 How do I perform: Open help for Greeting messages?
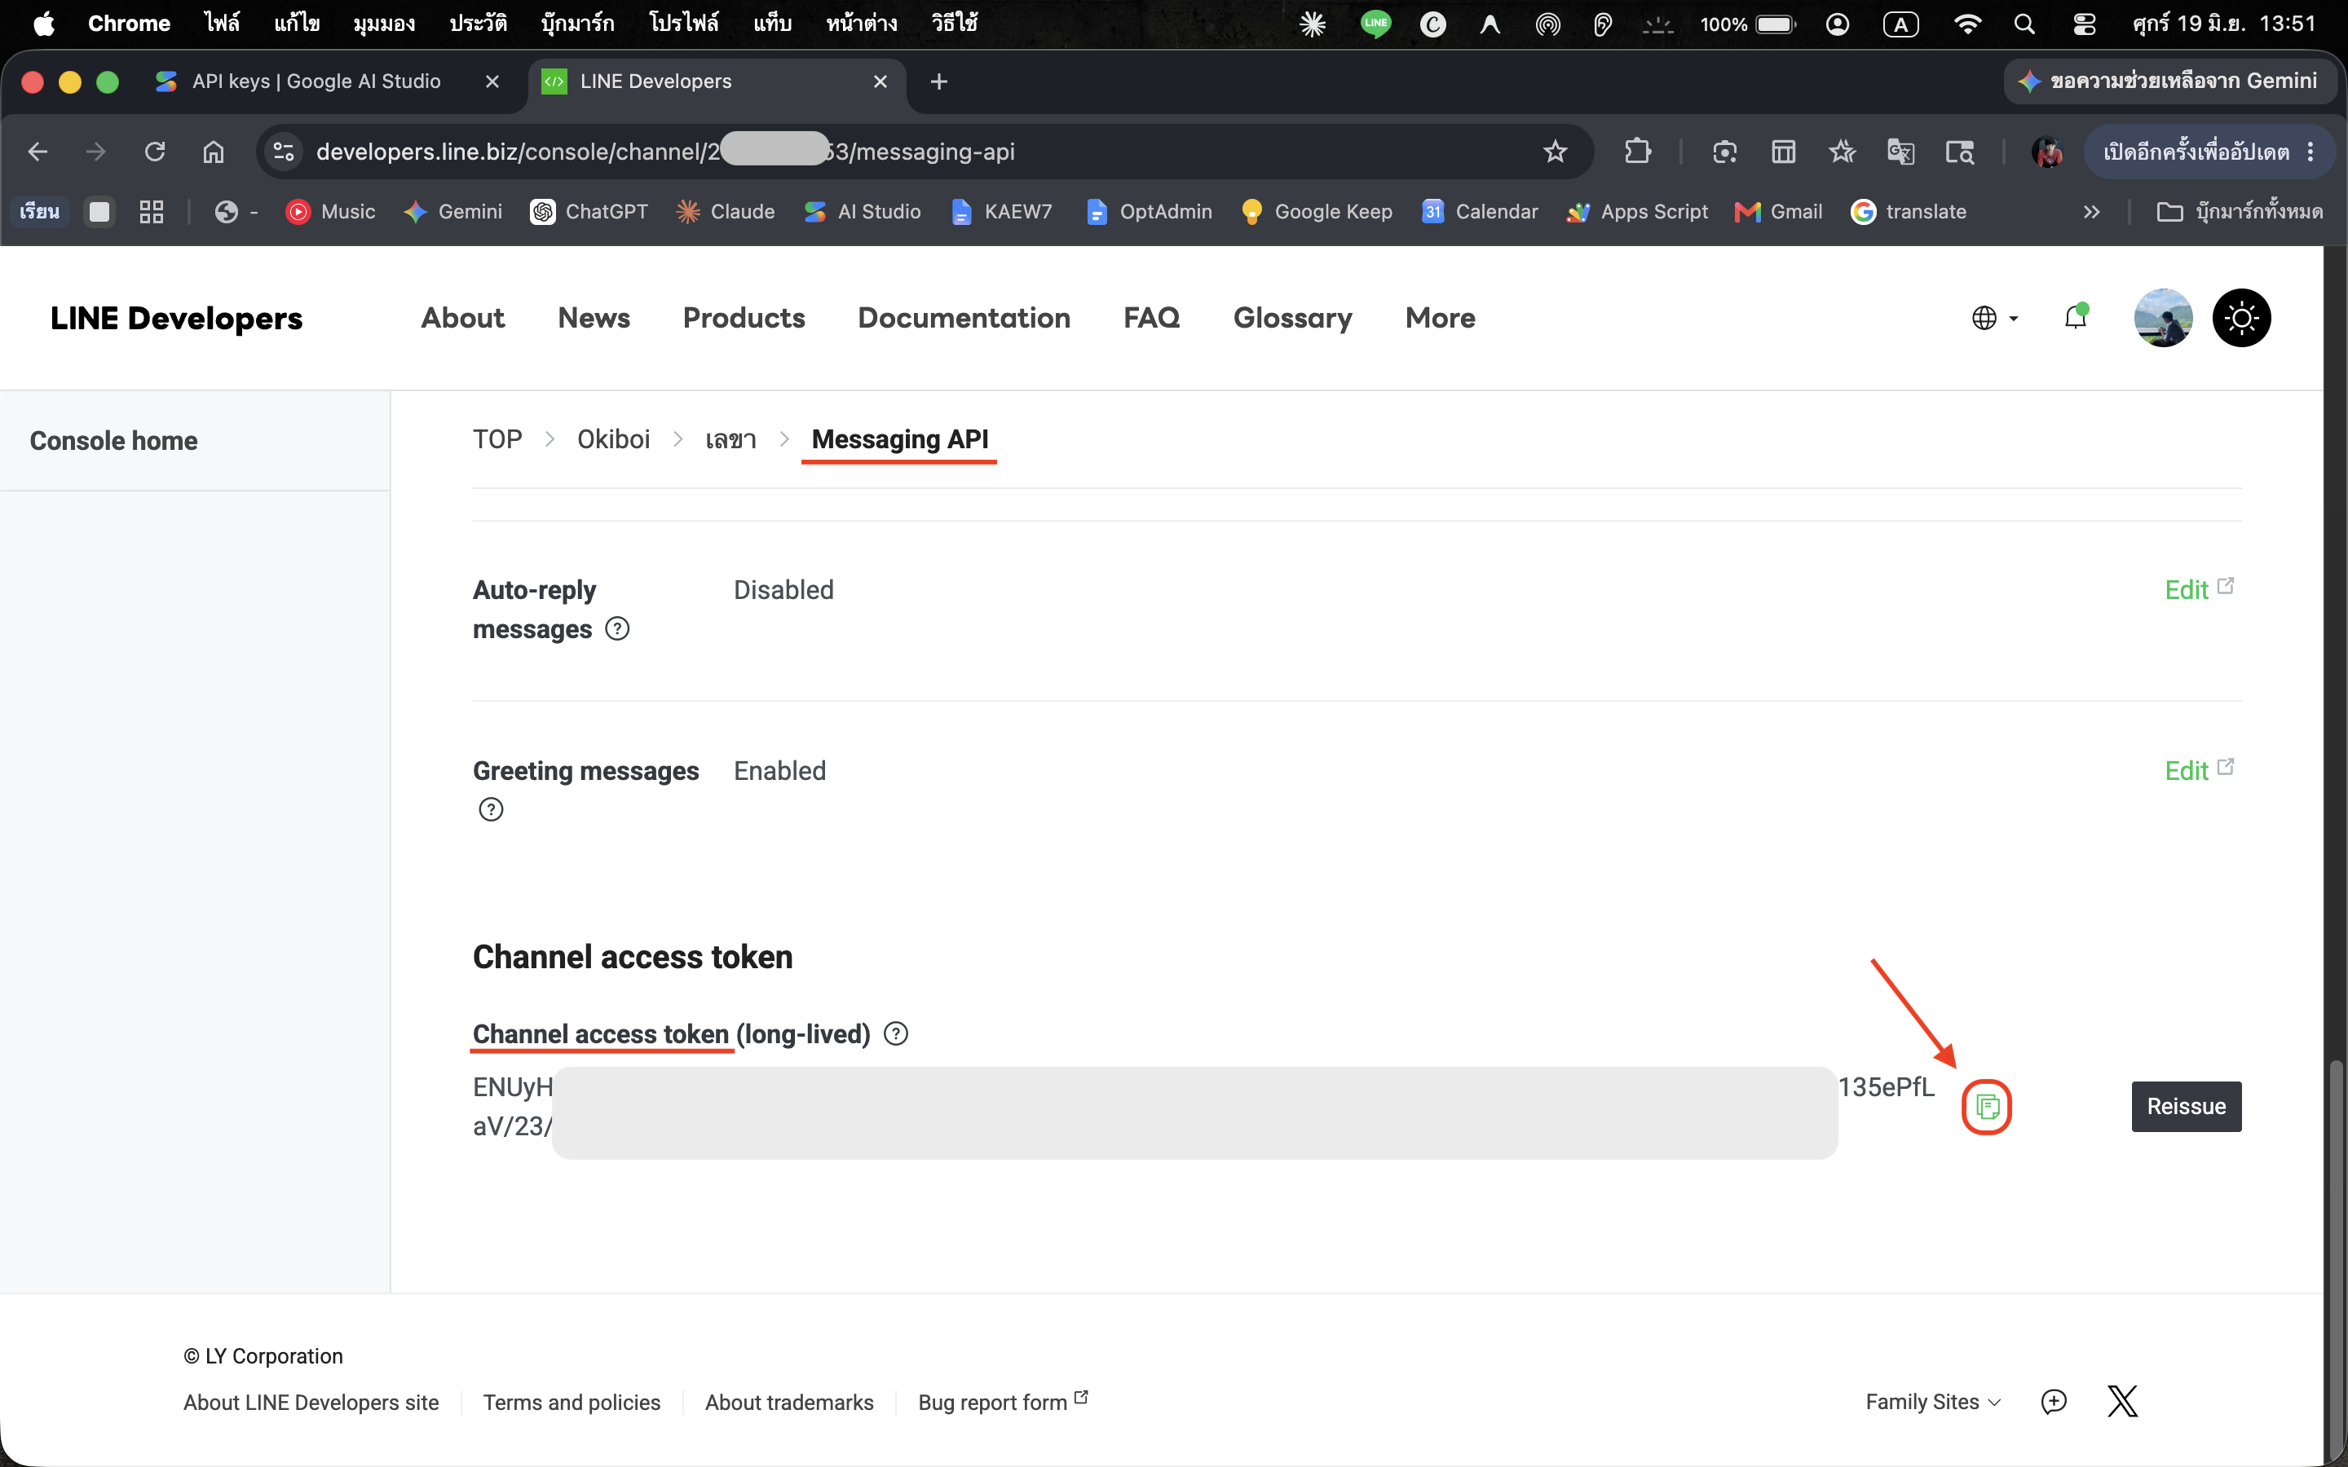tap(491, 809)
